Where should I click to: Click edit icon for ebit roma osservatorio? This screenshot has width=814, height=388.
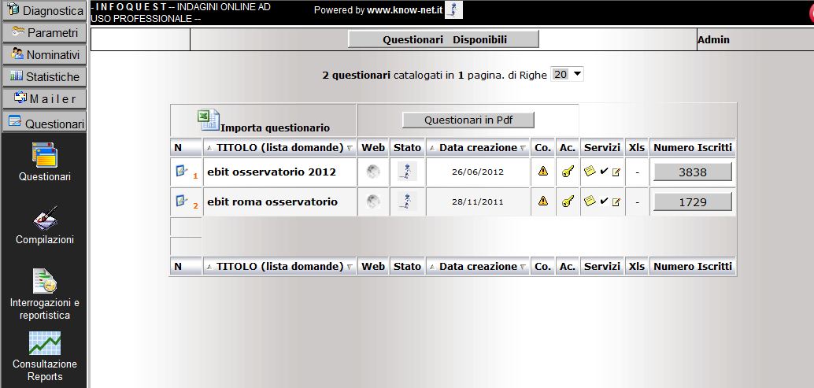pyautogui.click(x=181, y=201)
